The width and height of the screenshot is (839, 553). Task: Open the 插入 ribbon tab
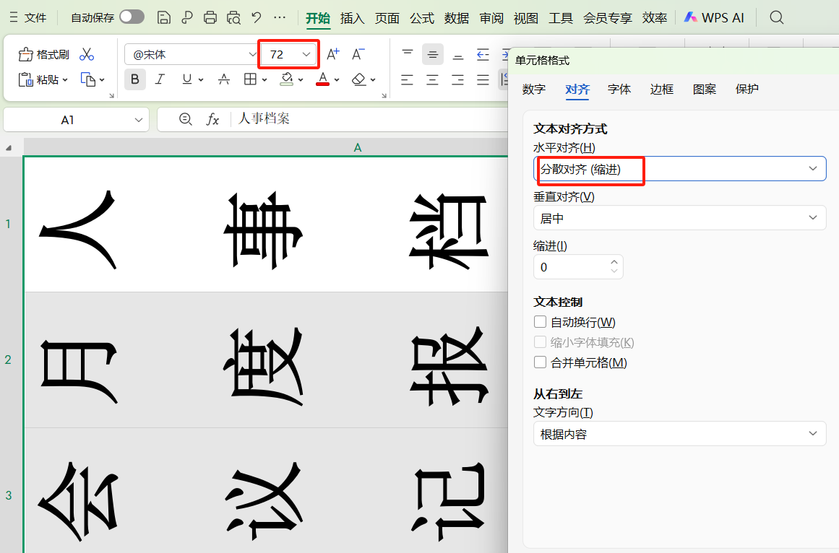352,17
